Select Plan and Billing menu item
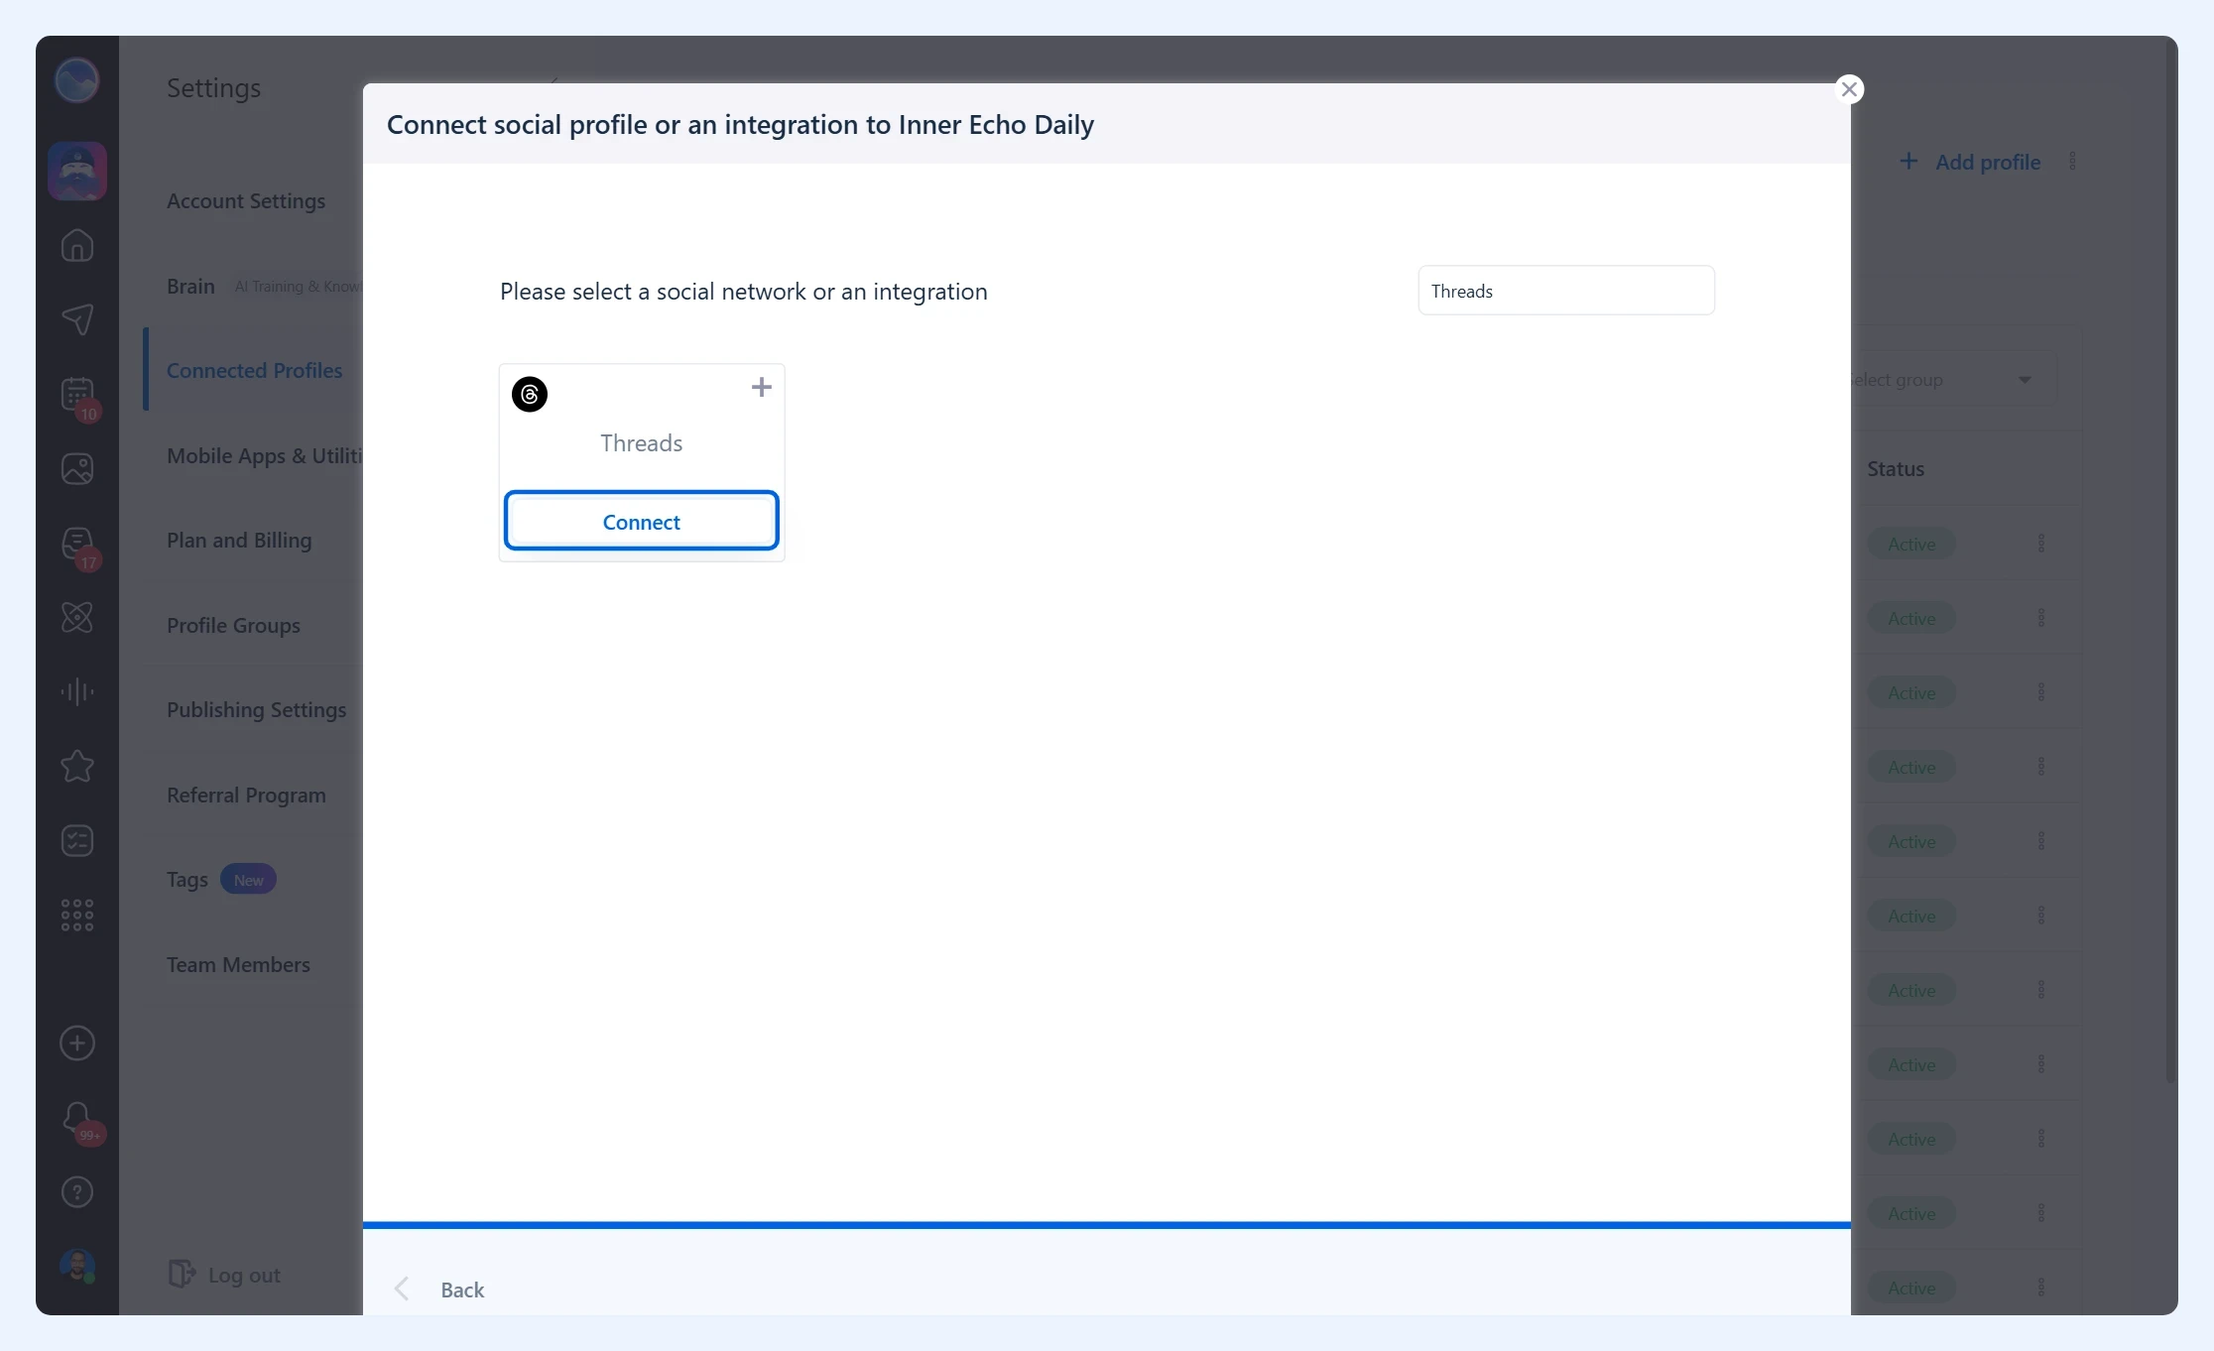The image size is (2214, 1351). (239, 540)
